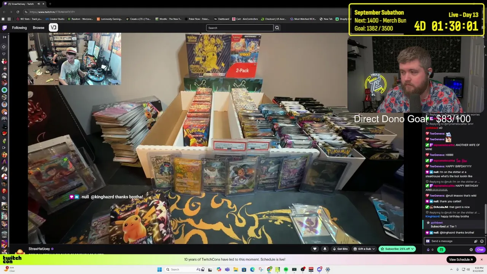Open Discord from taskbar
Image resolution: width=487 pixels, height=274 pixels.
coord(320,269)
